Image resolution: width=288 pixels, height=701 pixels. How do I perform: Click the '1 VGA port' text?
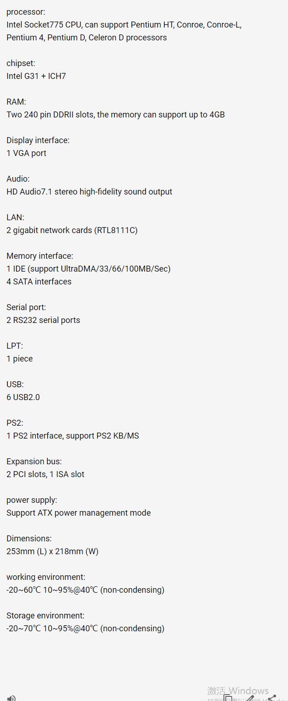[26, 153]
